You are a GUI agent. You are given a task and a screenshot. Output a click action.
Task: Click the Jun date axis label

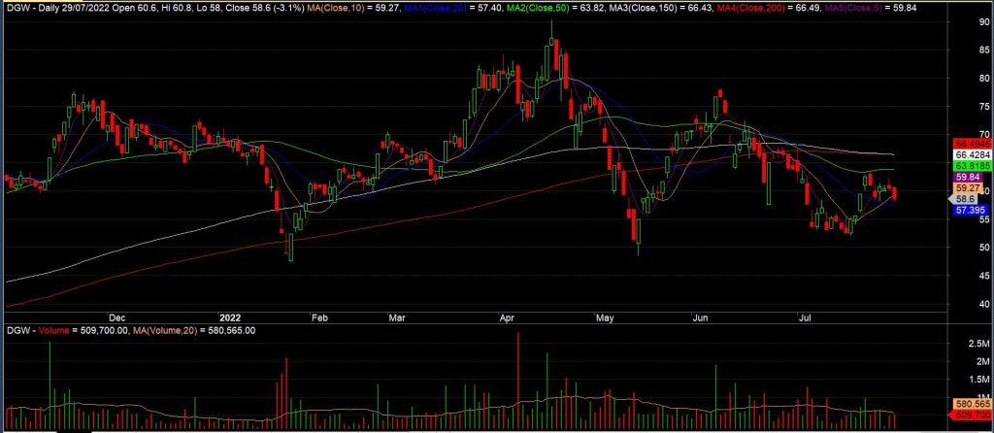tap(700, 316)
